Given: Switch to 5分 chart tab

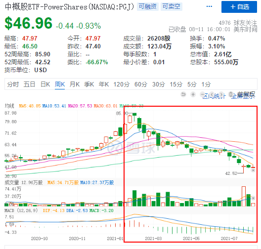Looking at the screenshot, I should (192, 84).
